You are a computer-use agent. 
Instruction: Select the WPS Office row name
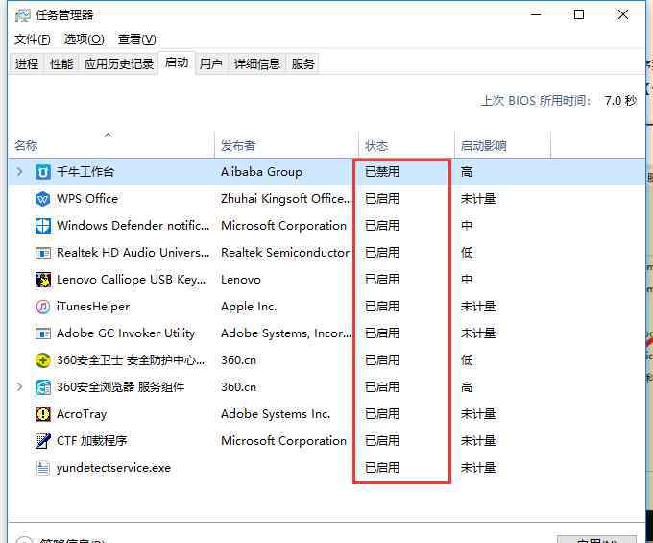pyautogui.click(x=87, y=199)
